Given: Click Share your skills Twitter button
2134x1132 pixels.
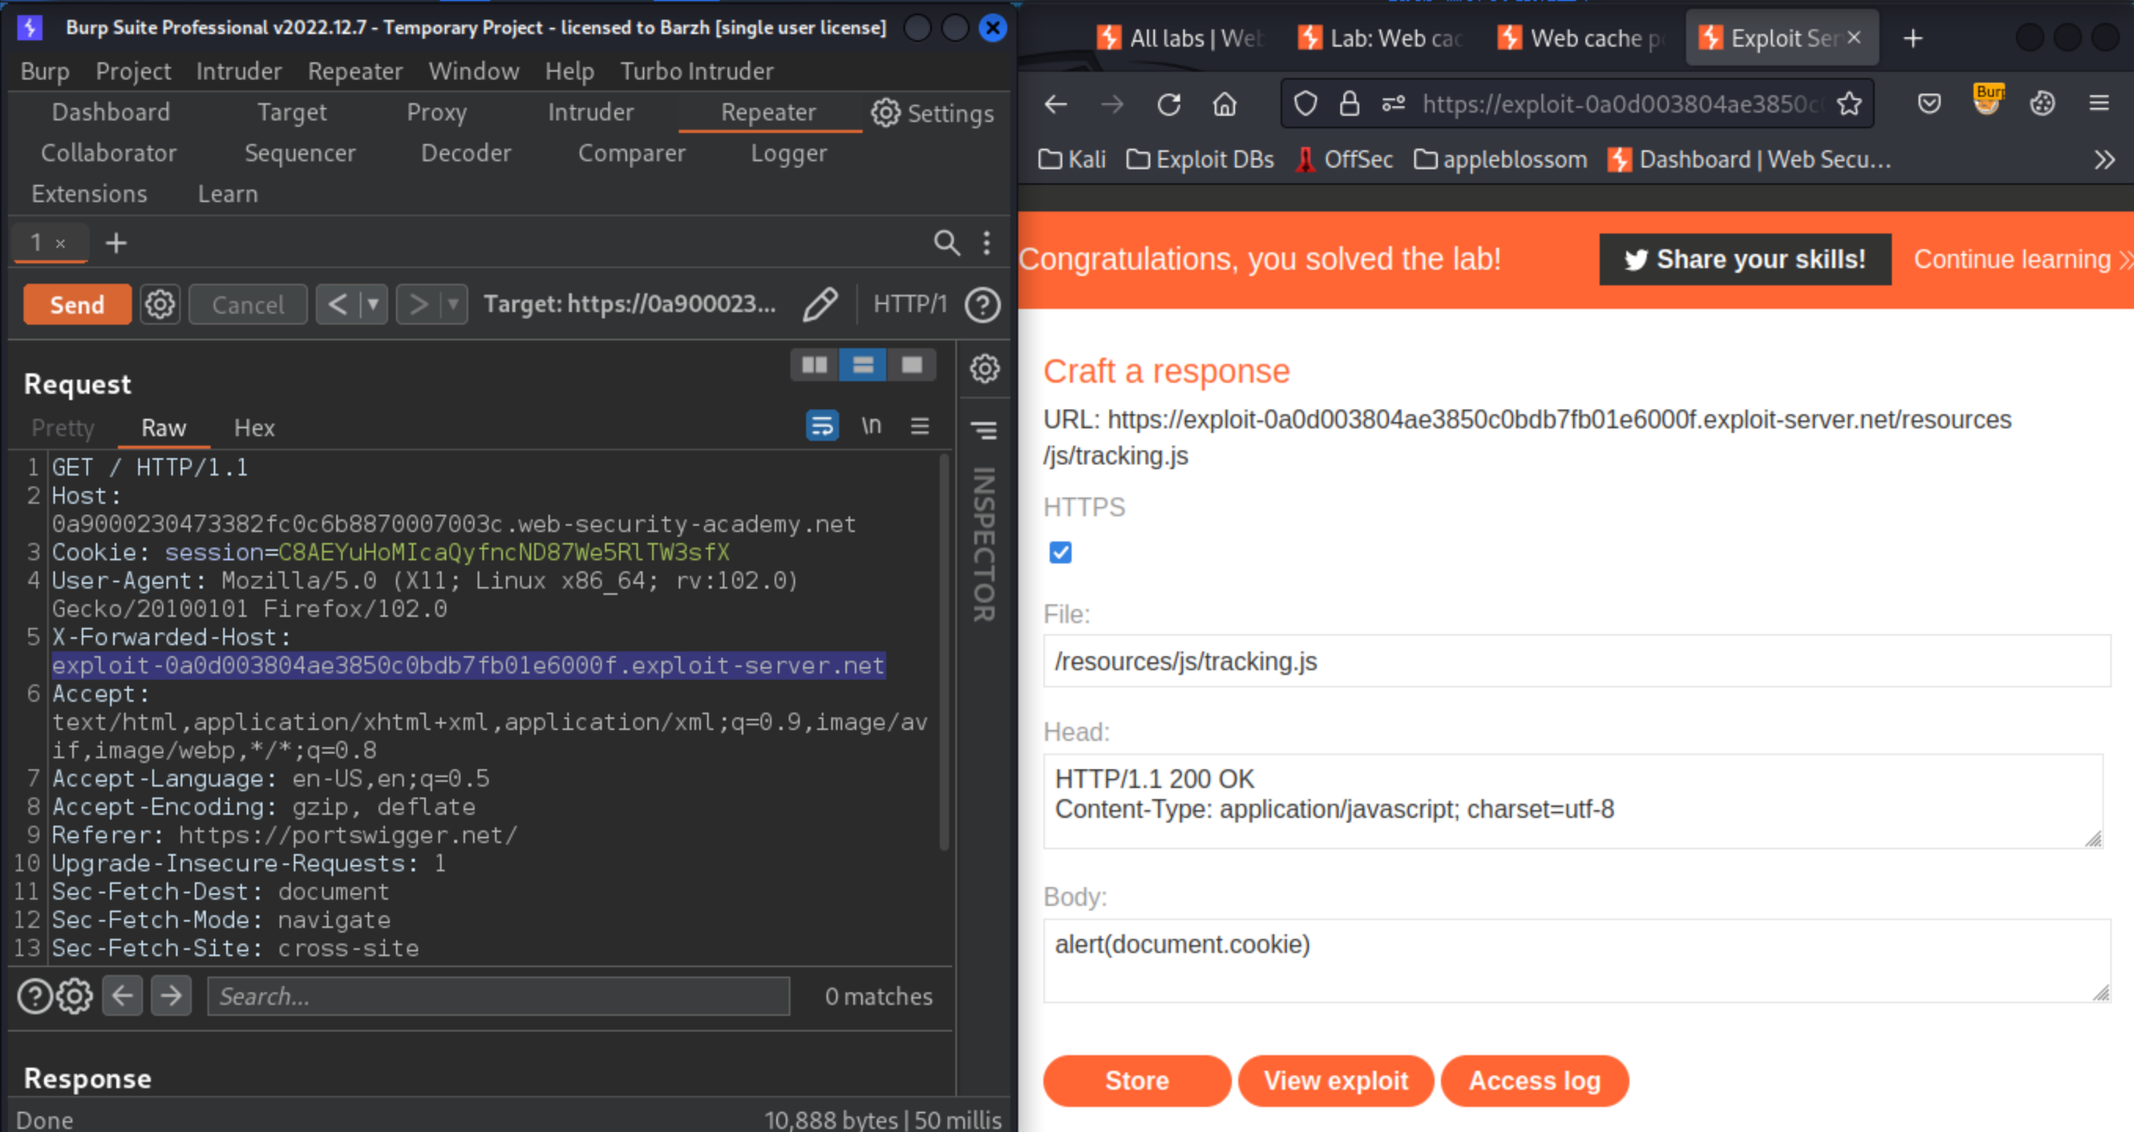Looking at the screenshot, I should click(x=1745, y=259).
